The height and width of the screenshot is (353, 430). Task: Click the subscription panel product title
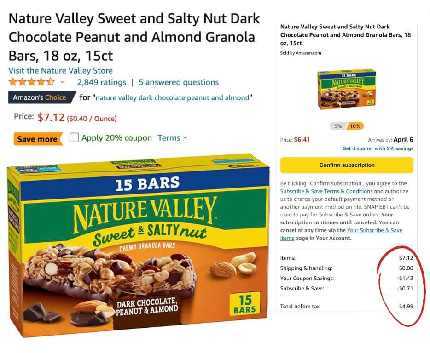click(x=346, y=35)
